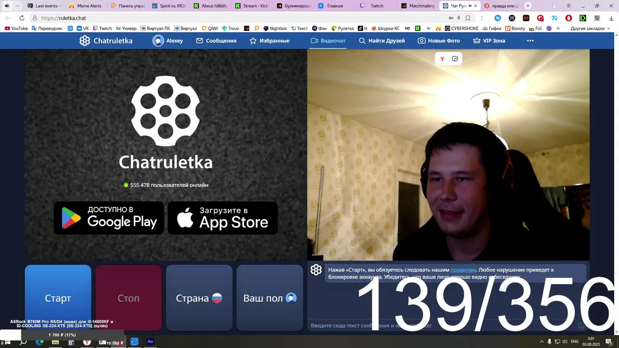Open the Переводчик bookmark

coord(47,29)
